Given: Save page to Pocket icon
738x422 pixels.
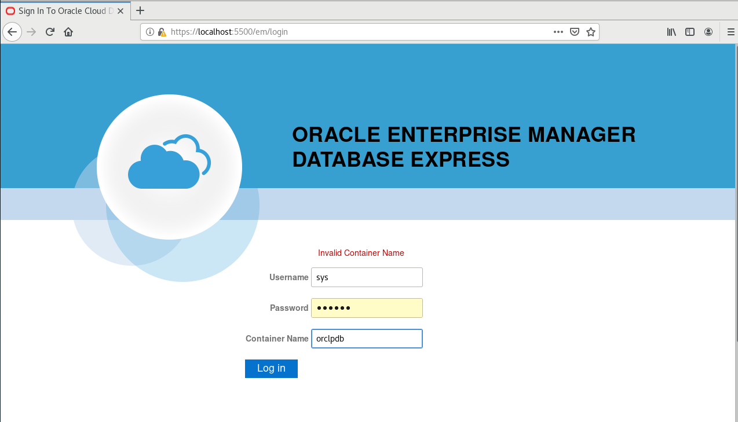Looking at the screenshot, I should [575, 32].
